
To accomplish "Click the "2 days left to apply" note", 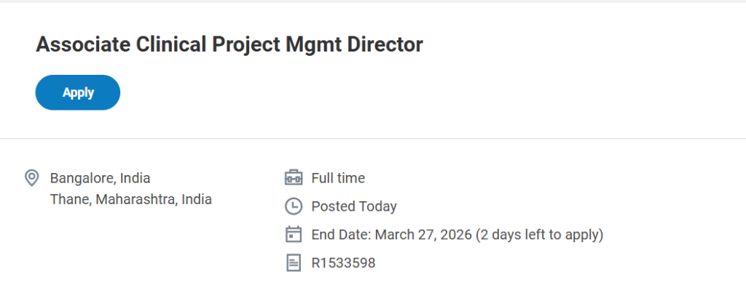I will [x=539, y=235].
